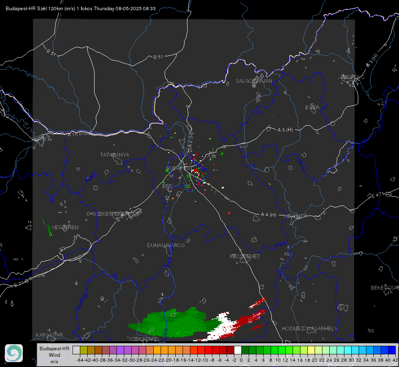This screenshot has width=399, height=367.
Task: Click the light grey first legend swatch
Action: click(x=76, y=350)
